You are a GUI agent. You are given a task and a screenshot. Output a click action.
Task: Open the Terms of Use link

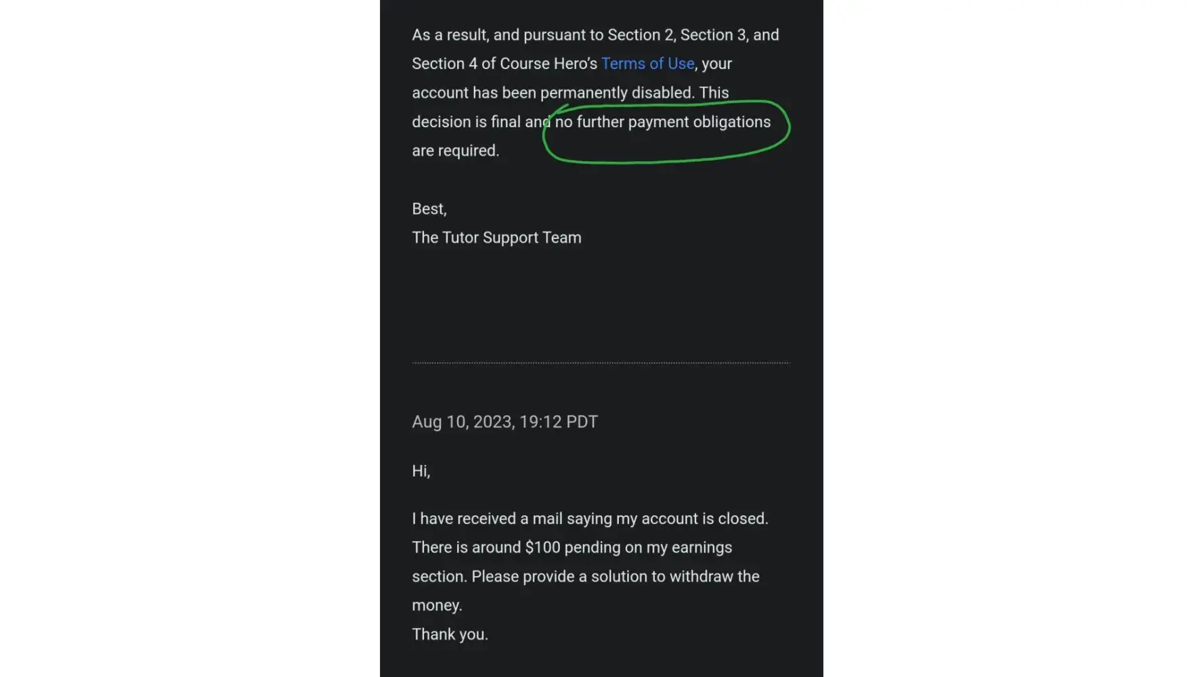point(647,64)
